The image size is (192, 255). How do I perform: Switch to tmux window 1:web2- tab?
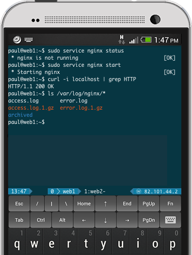tap(95, 191)
